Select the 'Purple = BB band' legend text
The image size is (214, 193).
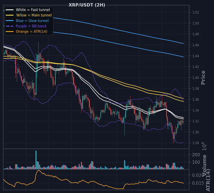point(31,26)
